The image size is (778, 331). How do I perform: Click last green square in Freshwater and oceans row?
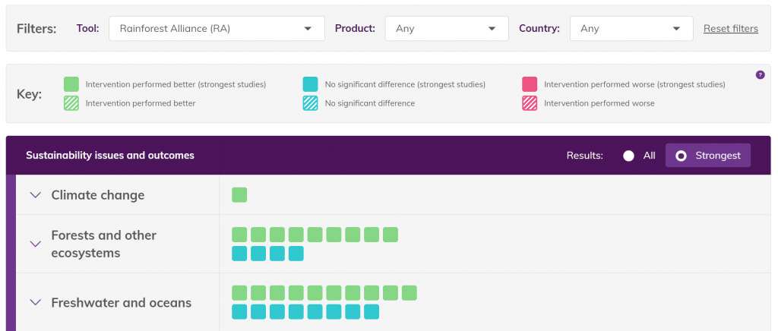(x=410, y=293)
